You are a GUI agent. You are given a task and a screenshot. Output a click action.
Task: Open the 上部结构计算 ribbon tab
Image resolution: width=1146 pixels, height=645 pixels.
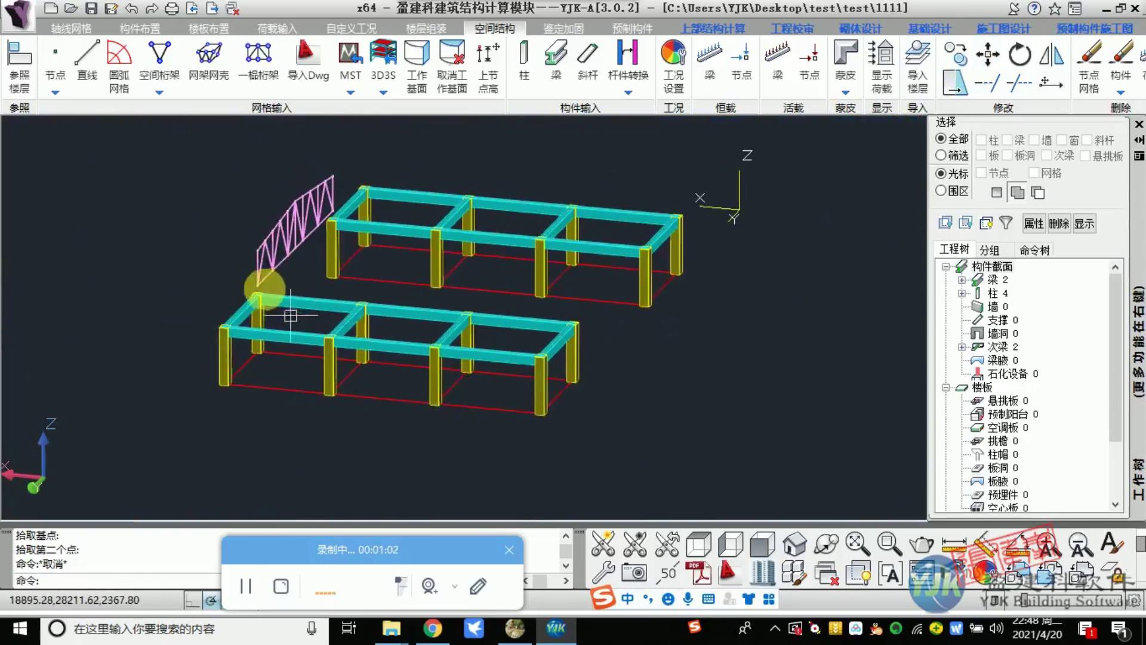713,29
